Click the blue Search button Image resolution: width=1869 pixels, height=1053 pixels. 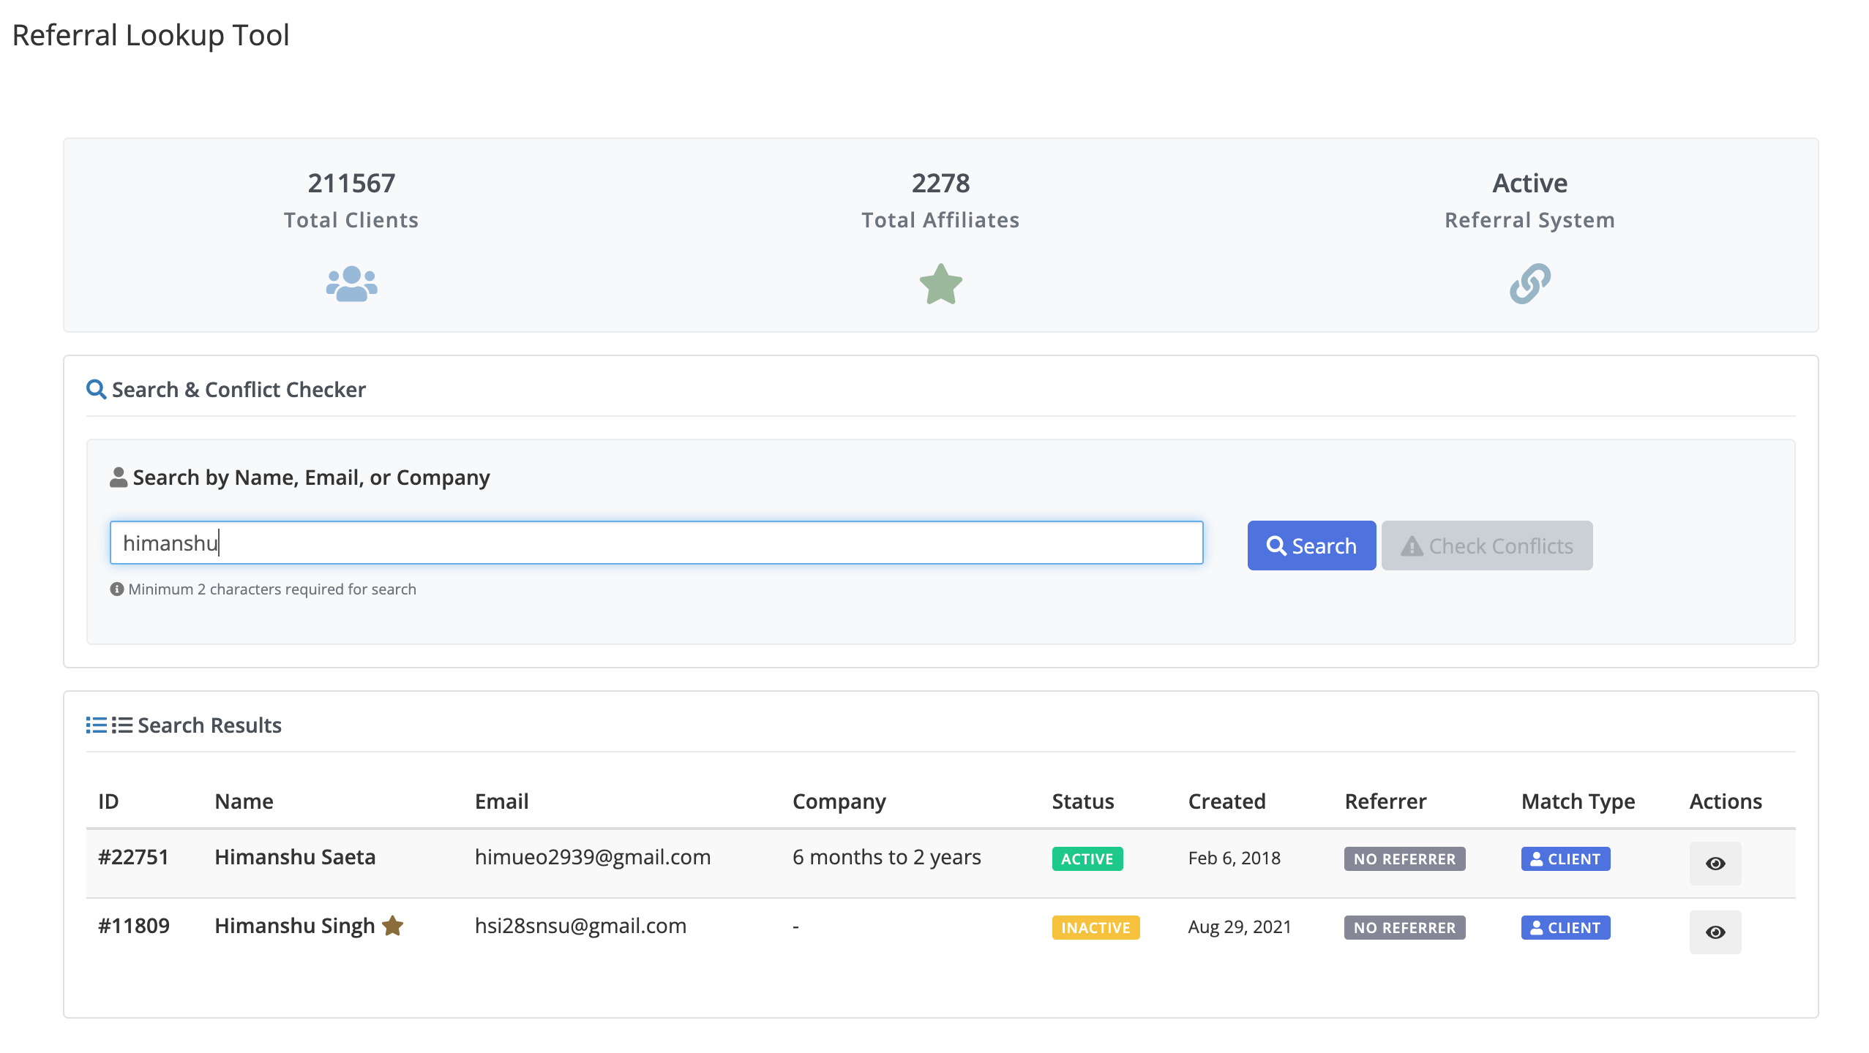[x=1311, y=546]
